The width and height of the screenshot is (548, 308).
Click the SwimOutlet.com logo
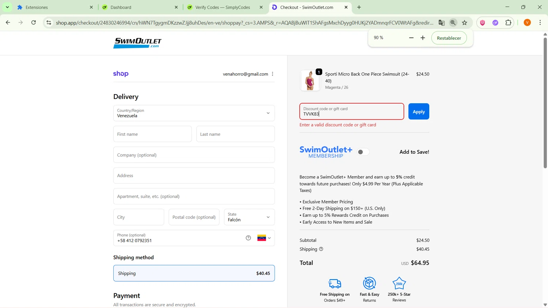pos(137,43)
